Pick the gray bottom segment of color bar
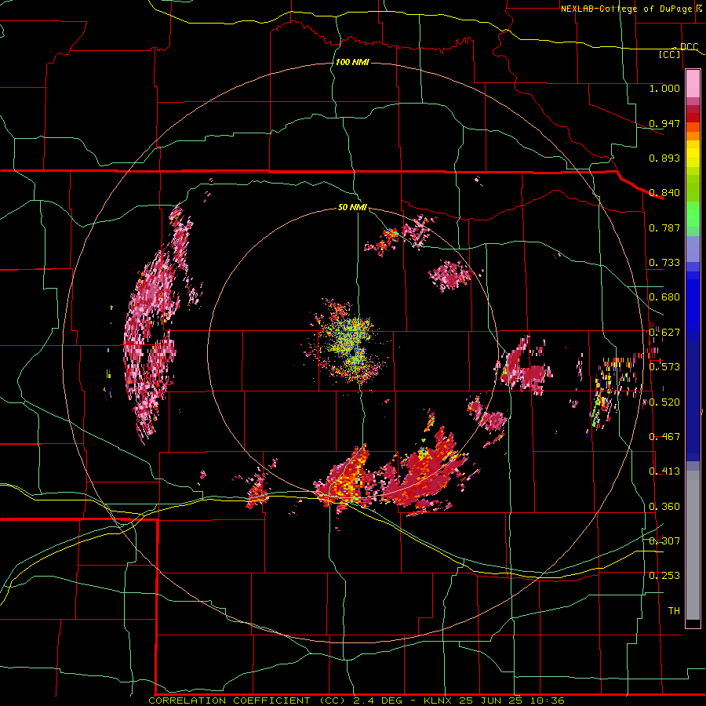706x706 pixels. point(693,545)
